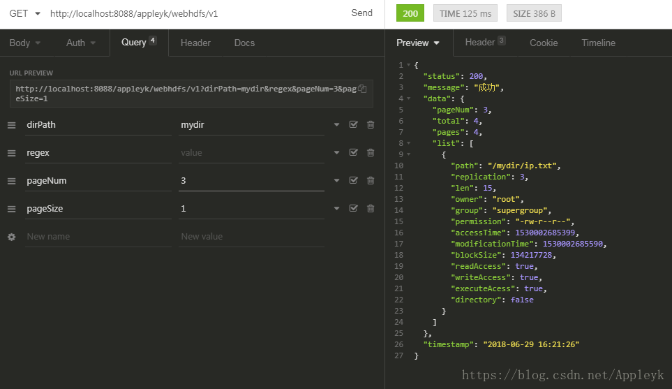Edit the dirPath name field
Viewport: 672px width, 389px height.
coord(98,125)
